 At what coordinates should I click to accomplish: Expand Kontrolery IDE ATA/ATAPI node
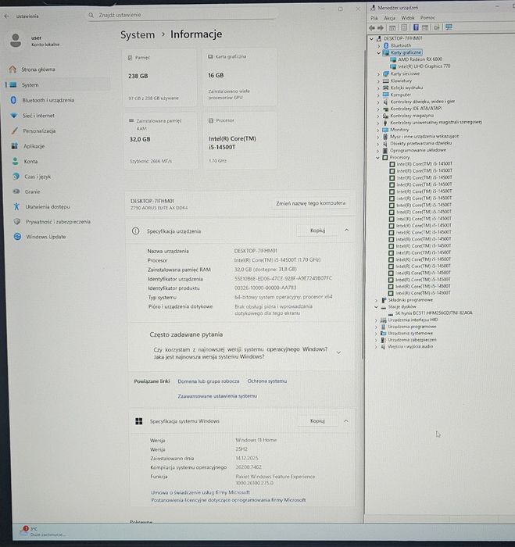pos(378,109)
